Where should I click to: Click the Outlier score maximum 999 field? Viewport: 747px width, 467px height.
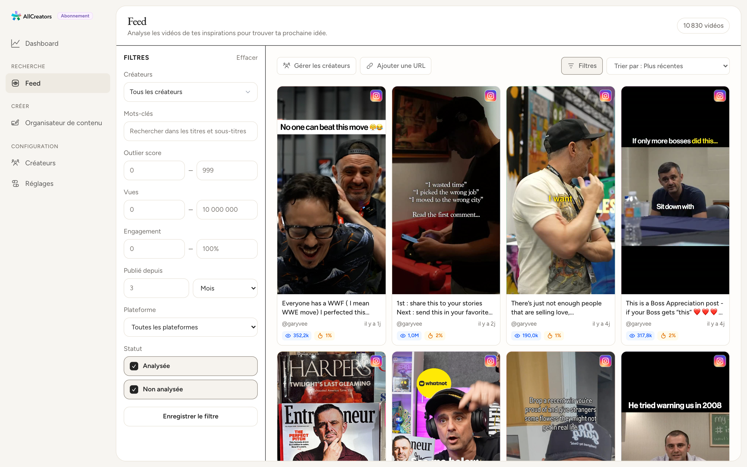(x=227, y=170)
